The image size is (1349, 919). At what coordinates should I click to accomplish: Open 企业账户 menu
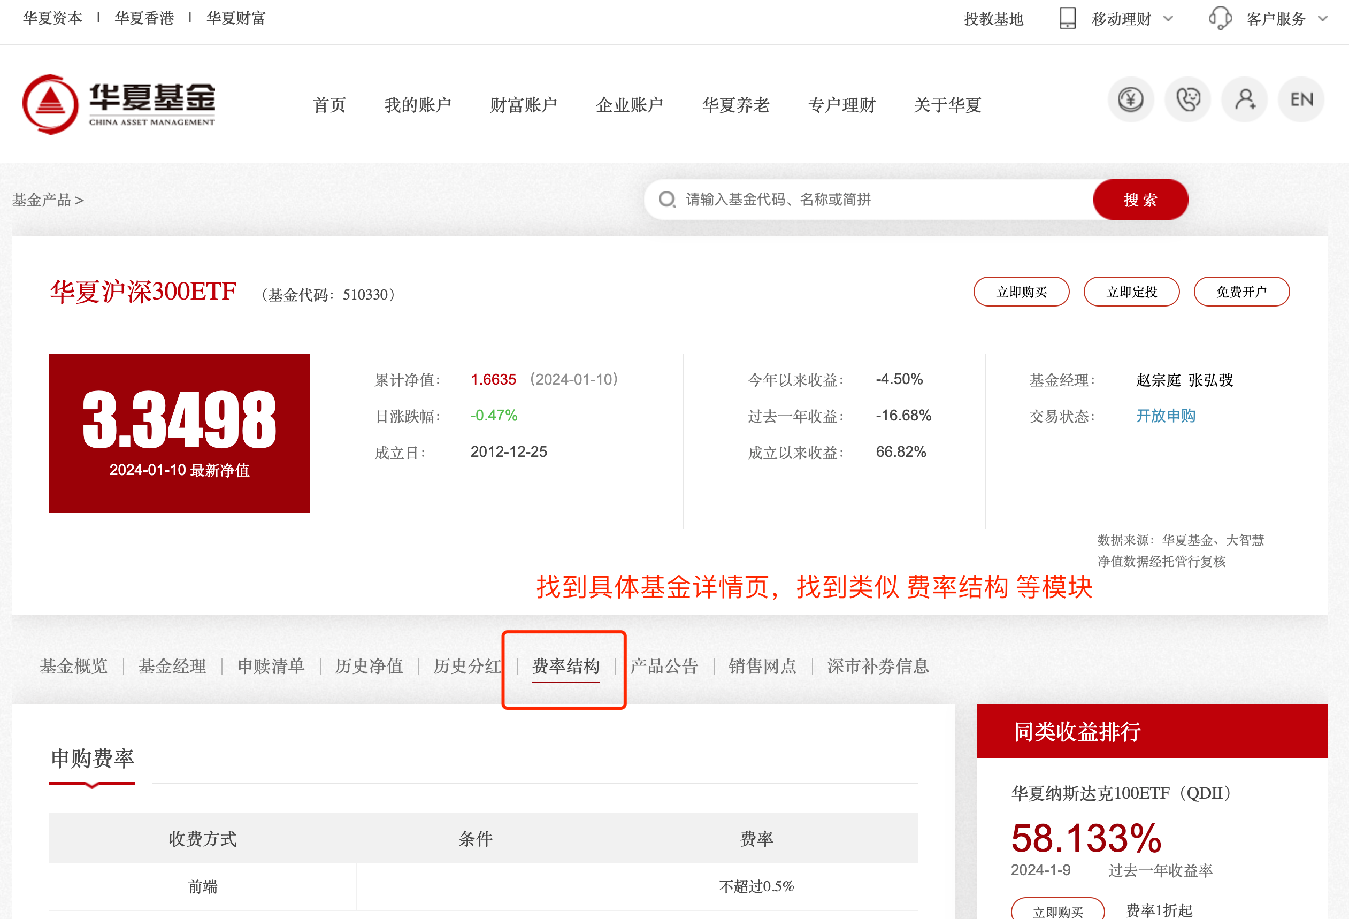(x=629, y=105)
